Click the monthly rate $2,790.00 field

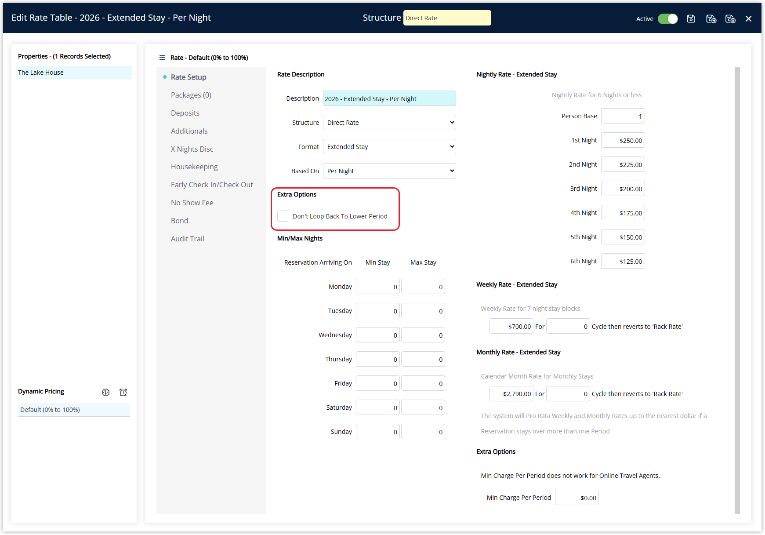coord(511,393)
